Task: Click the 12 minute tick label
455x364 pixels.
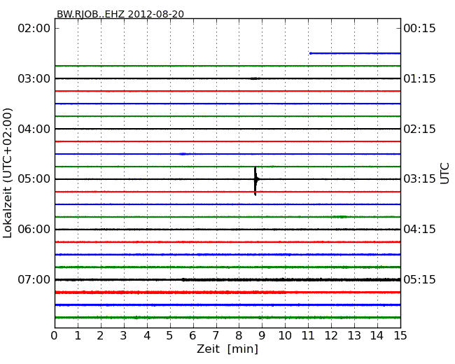Action: (x=331, y=336)
